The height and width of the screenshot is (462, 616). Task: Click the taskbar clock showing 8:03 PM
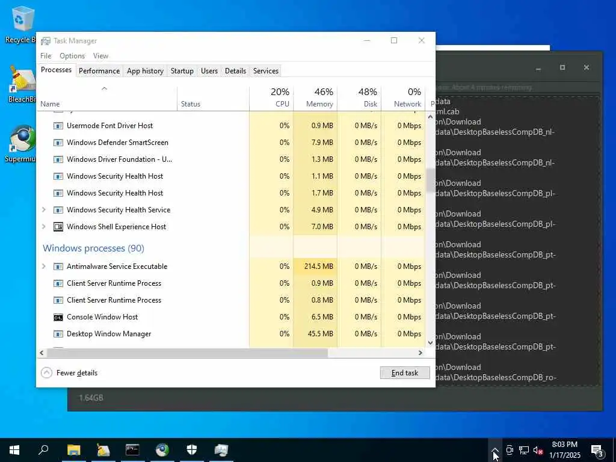(x=564, y=450)
